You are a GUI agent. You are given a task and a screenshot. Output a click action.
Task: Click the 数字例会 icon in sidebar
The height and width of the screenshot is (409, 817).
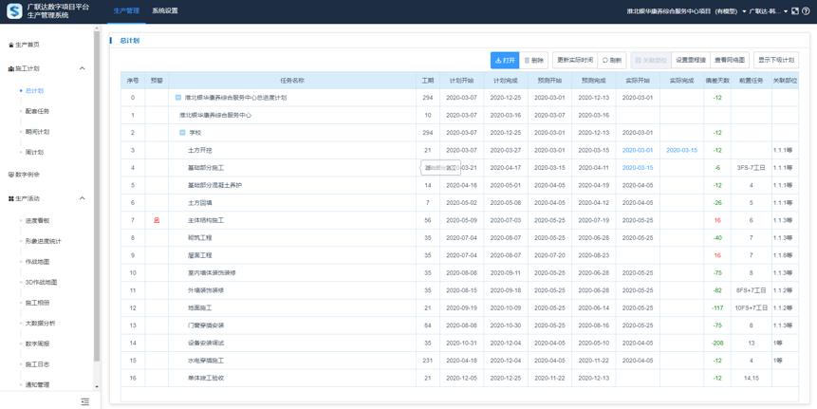click(x=11, y=175)
